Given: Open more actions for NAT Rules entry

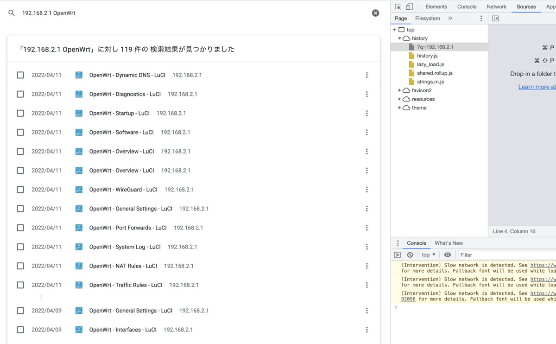Looking at the screenshot, I should pyautogui.click(x=366, y=266).
